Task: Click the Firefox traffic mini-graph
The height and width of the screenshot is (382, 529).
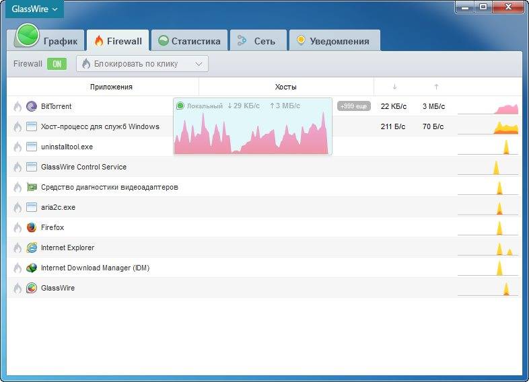Action: (488, 228)
